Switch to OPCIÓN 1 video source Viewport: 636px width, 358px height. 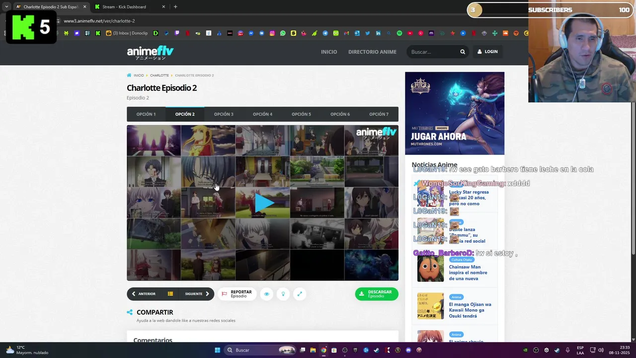click(146, 114)
